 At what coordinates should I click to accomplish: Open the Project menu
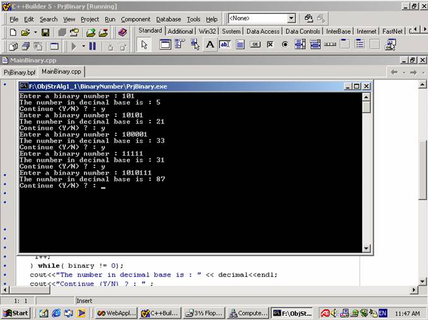click(90, 20)
